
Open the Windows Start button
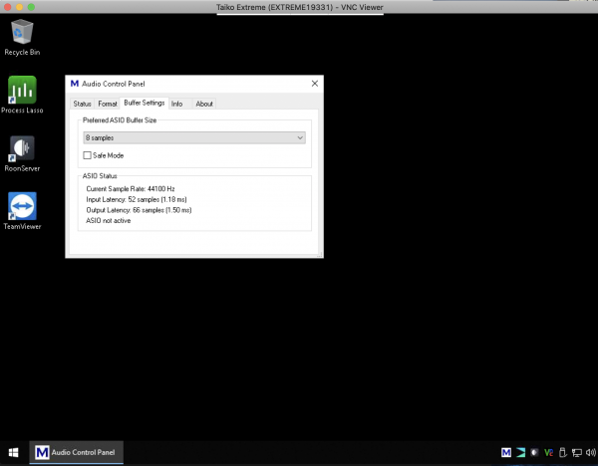(x=14, y=452)
